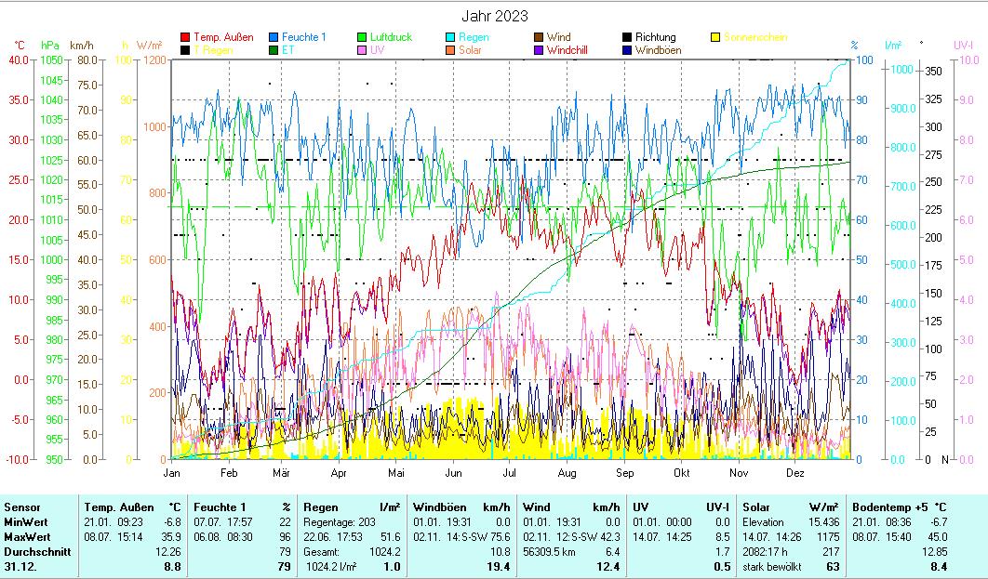This screenshot has width=988, height=579.
Task: Click the max gust value 'S-SW 75.6'
Action: [487, 537]
